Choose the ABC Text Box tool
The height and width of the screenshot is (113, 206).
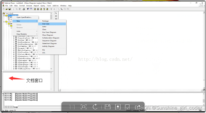click(56, 16)
